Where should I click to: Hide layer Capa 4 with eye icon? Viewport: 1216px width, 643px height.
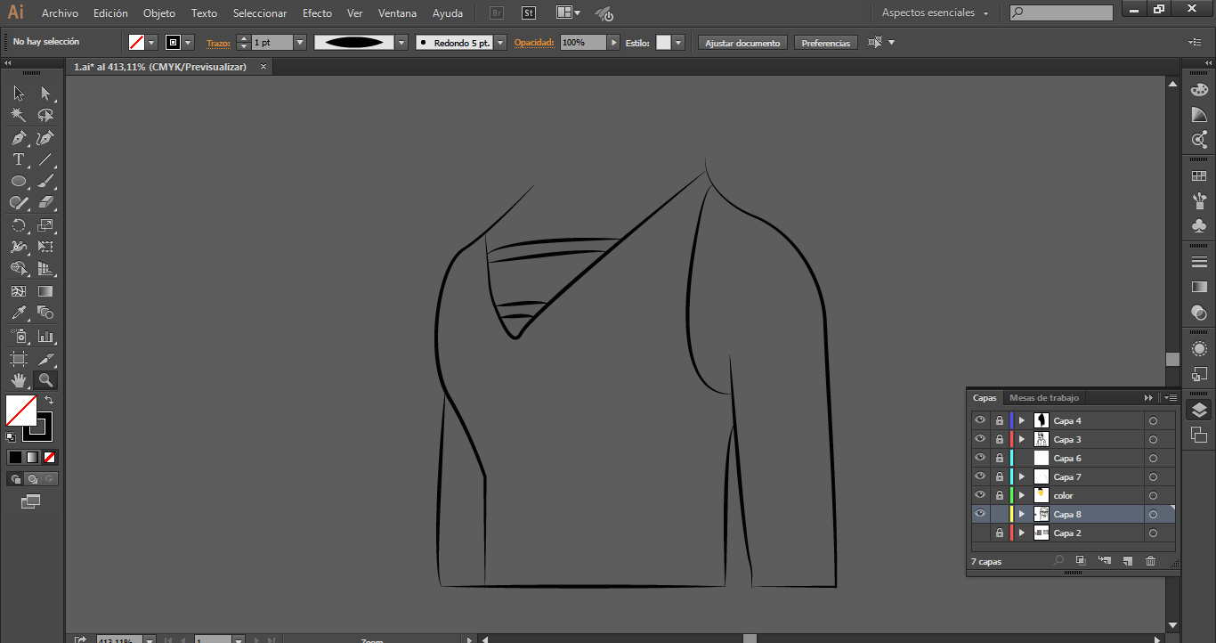click(980, 420)
